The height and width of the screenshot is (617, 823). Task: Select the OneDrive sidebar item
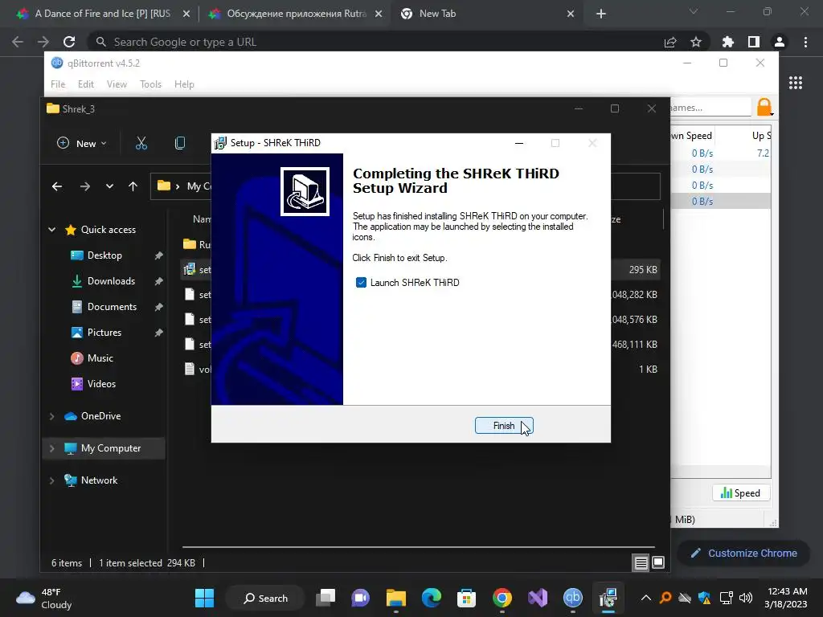(x=100, y=416)
